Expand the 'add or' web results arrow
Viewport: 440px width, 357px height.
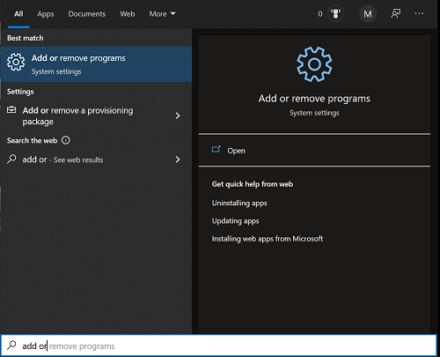tap(178, 160)
